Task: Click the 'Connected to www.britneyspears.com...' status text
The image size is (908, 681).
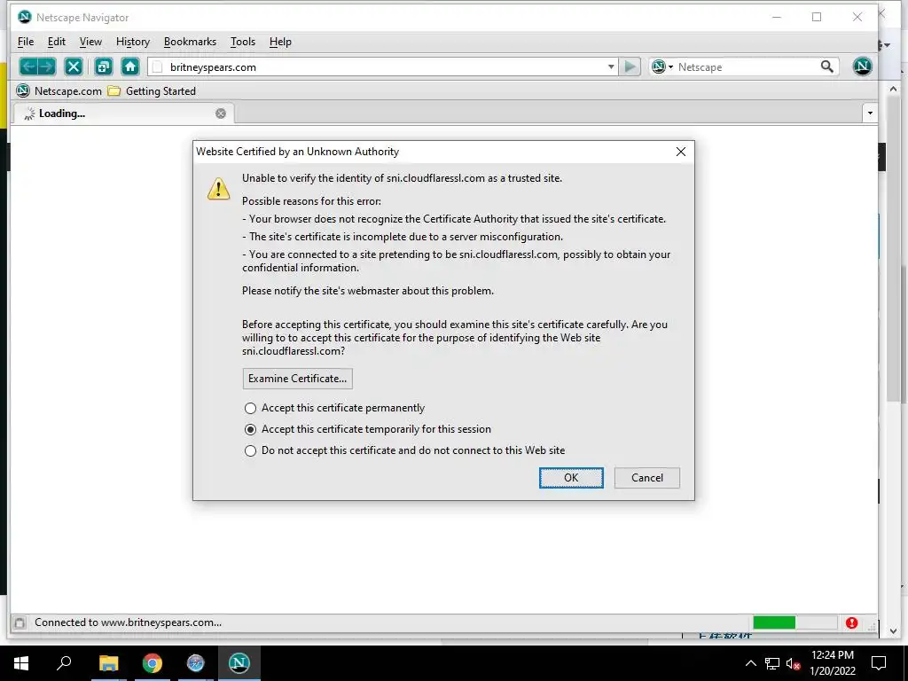Action: pos(128,623)
